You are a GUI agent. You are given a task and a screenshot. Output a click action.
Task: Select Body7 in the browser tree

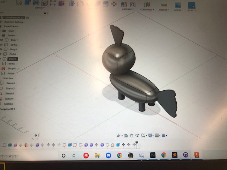pos(12,64)
